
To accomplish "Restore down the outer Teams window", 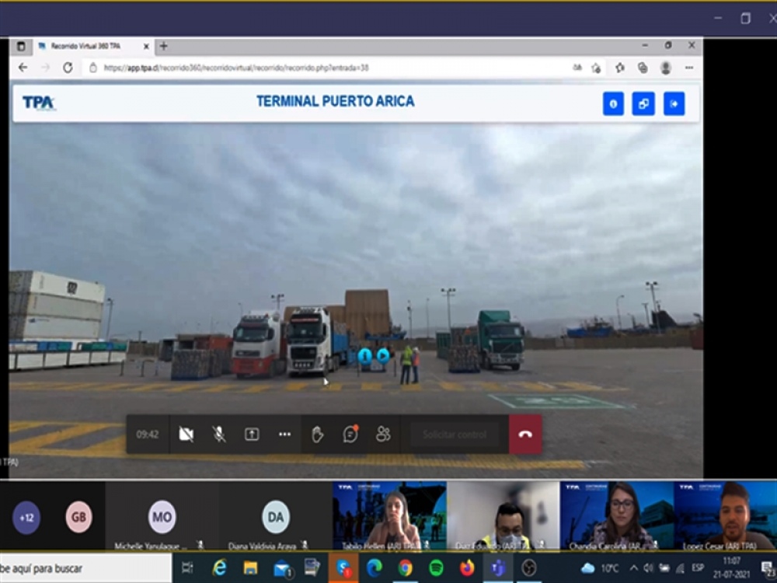I will coord(745,19).
